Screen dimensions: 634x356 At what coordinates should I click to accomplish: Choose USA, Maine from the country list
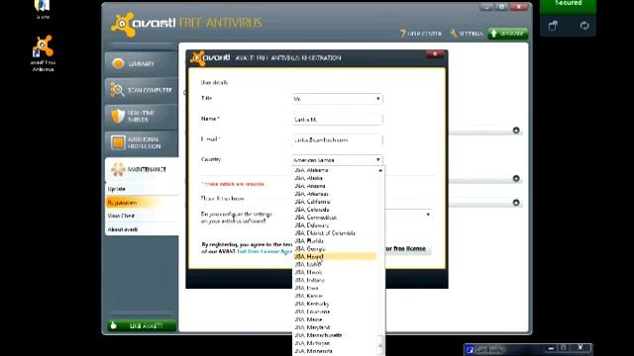tap(335, 319)
